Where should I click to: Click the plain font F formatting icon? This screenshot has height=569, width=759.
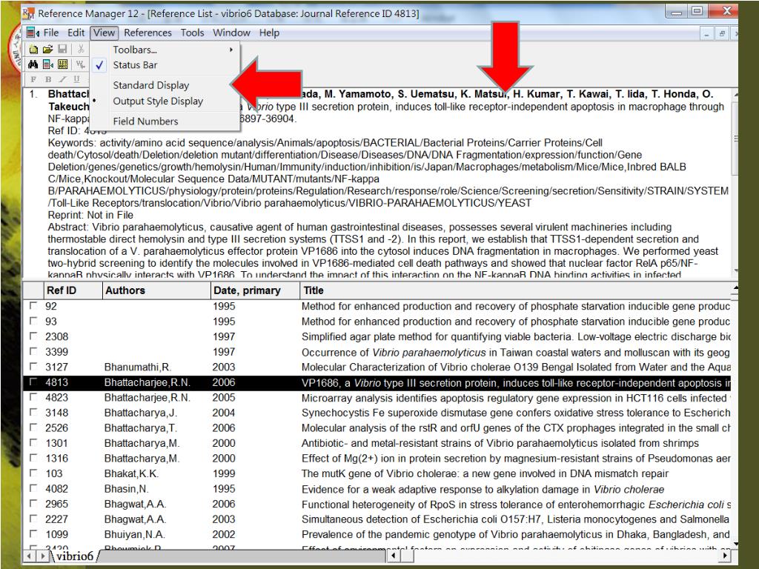pos(33,79)
